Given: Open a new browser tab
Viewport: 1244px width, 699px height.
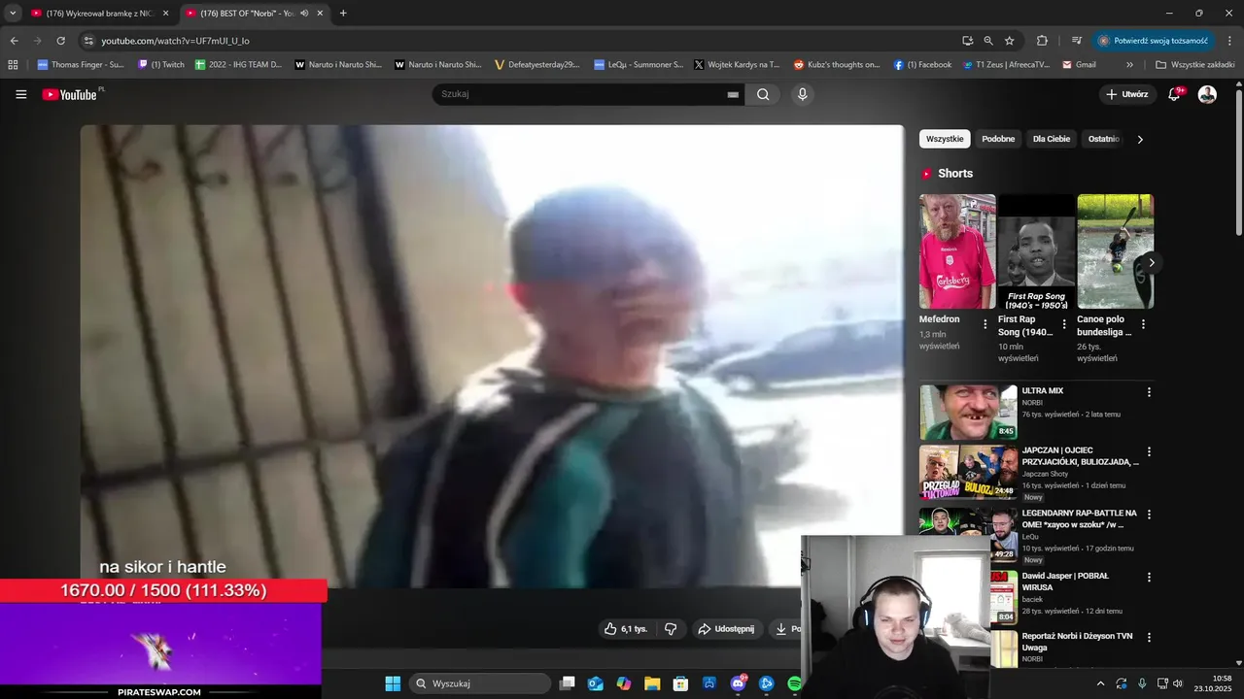Looking at the screenshot, I should click(343, 14).
